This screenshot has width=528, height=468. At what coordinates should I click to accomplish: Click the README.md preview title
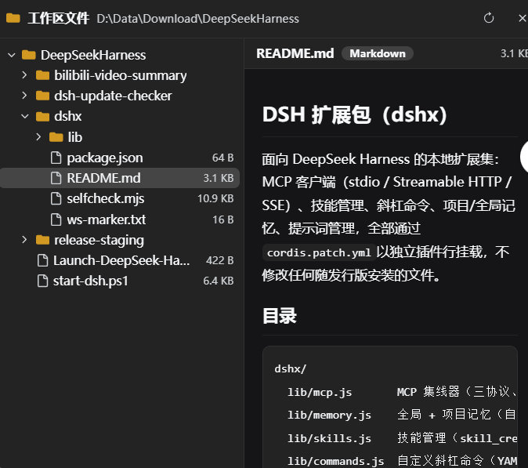[x=295, y=53]
